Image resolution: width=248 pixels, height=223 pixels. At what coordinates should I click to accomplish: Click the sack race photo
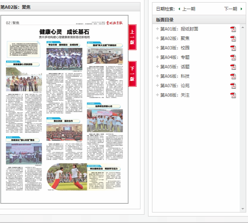[67, 177]
